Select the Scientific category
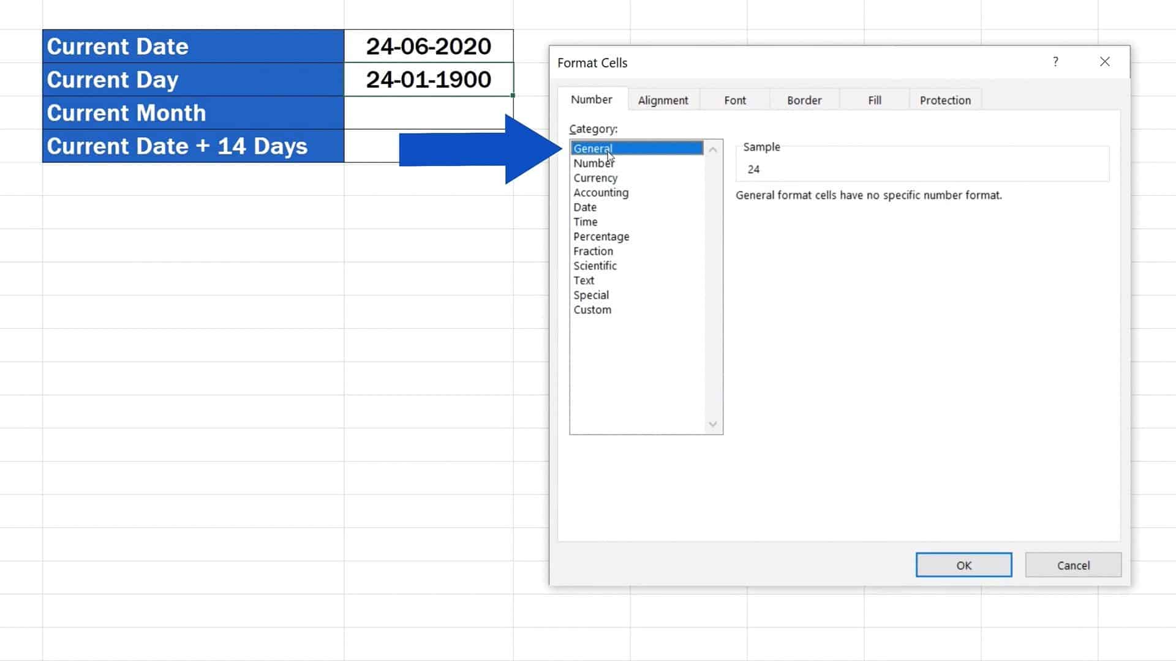Image resolution: width=1176 pixels, height=661 pixels. 595,266
